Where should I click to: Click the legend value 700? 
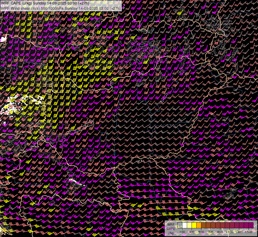(x=211, y=232)
